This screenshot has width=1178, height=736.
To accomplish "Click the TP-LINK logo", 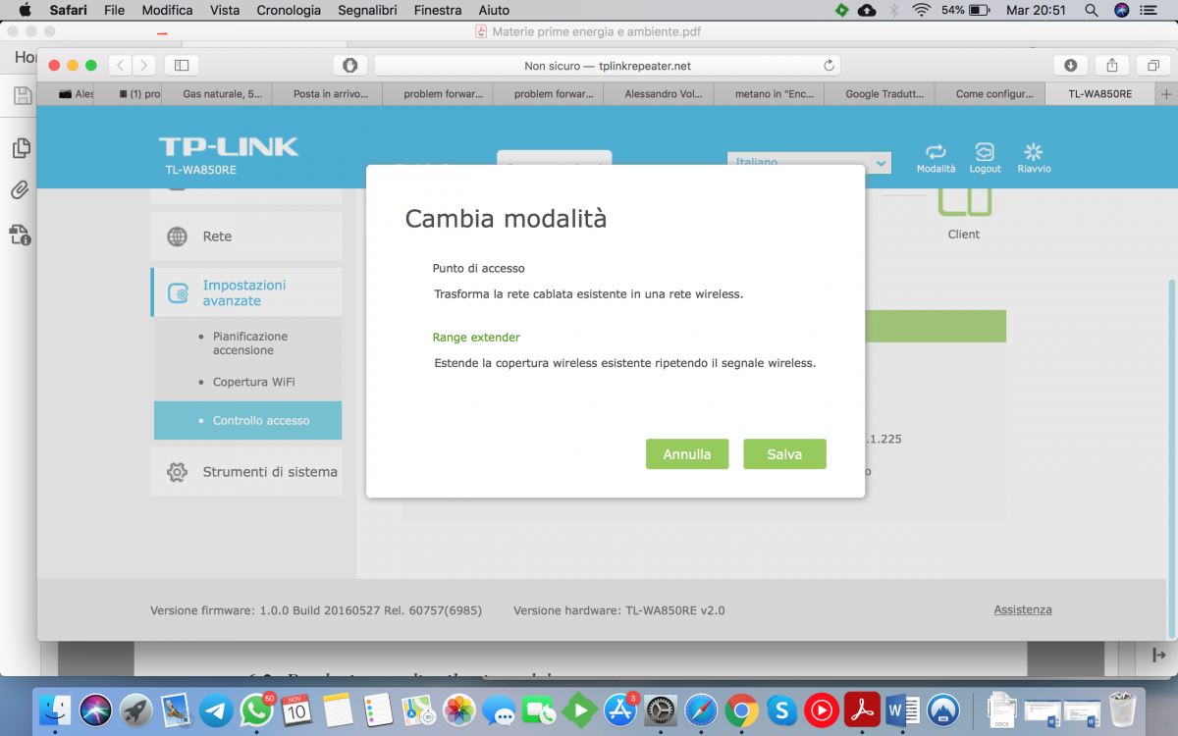I will point(228,147).
